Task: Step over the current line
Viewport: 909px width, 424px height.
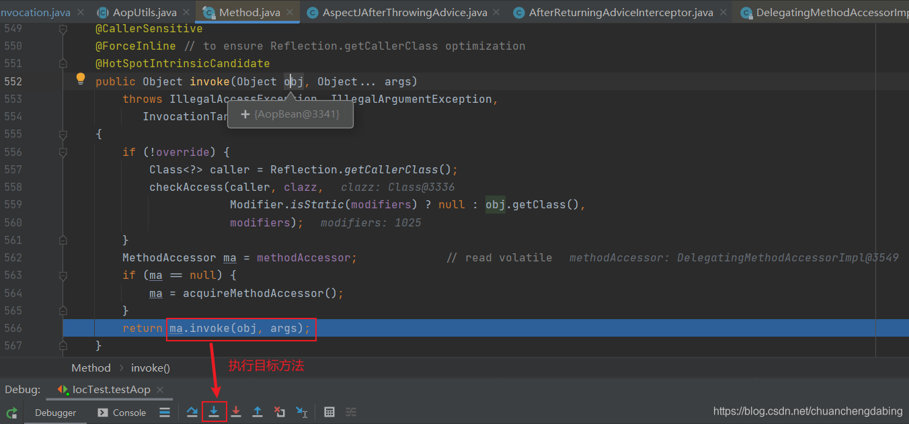Action: [192, 413]
